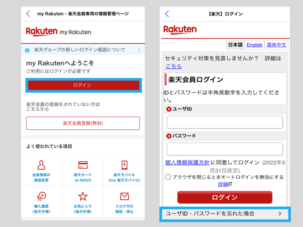Screen dimensions: 303x227
Task: Click お気に入り (楽天市場) label
Action: point(83,209)
